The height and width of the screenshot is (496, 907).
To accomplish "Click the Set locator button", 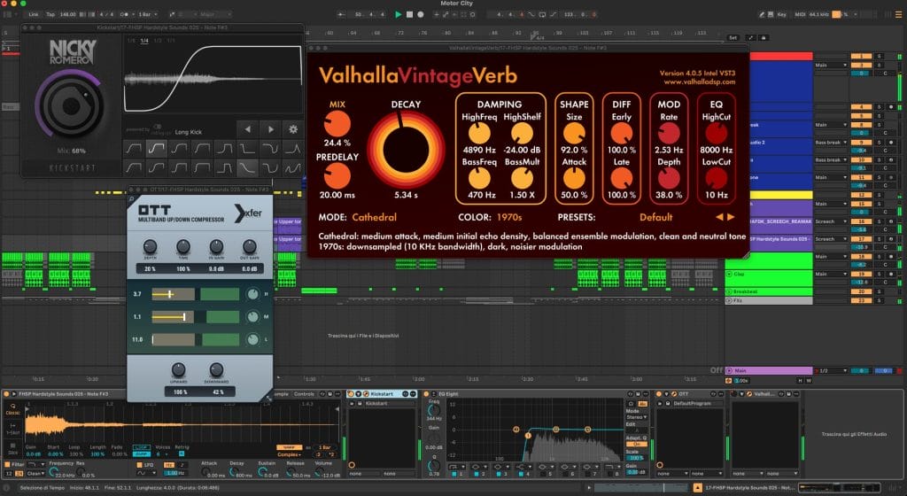I will point(733,37).
